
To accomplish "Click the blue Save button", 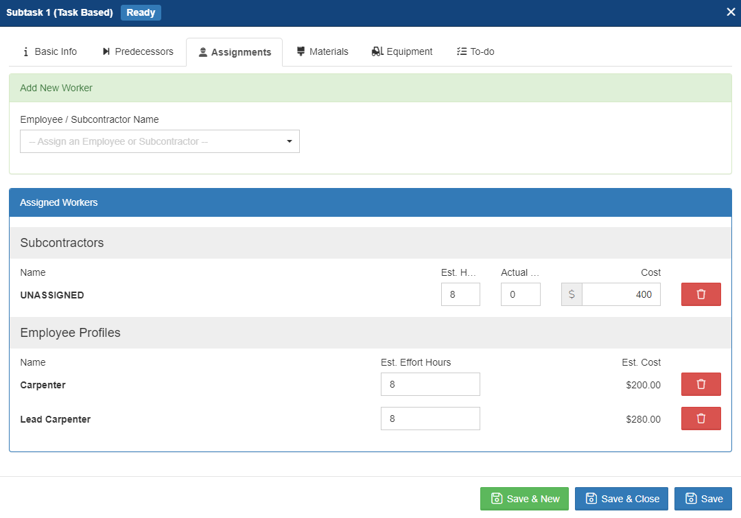I will click(x=703, y=499).
